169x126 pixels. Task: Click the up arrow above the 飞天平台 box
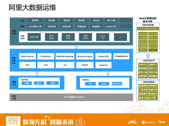pos(37,74)
